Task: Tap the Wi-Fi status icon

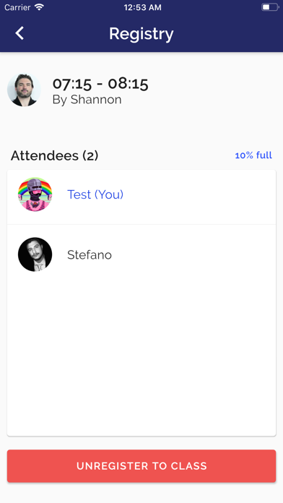Action: [39, 7]
